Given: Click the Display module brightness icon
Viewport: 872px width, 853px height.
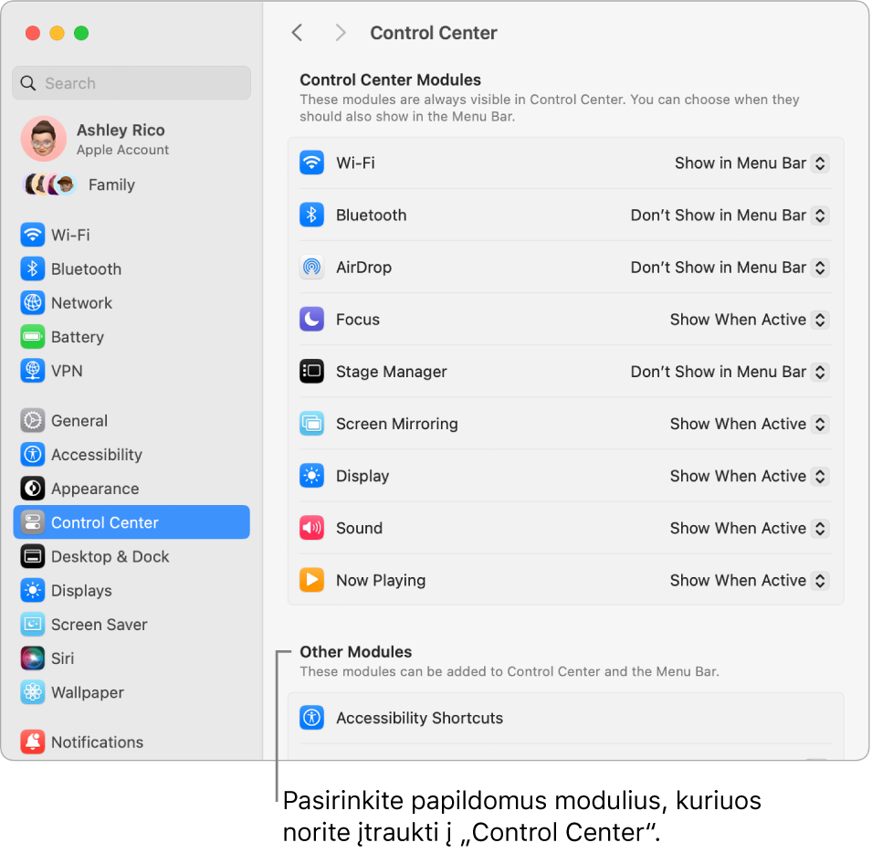Looking at the screenshot, I should coord(311,476).
